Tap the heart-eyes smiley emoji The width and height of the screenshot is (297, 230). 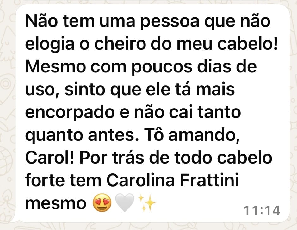[x=102, y=203]
